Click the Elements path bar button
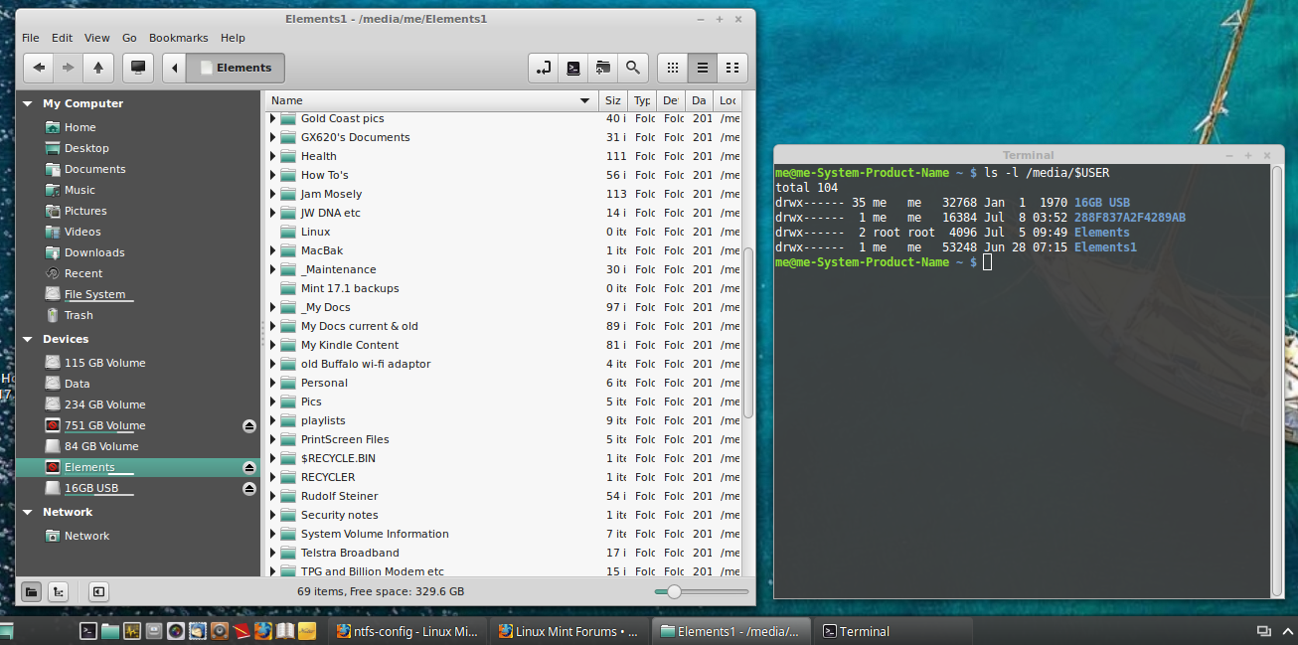 tap(237, 68)
